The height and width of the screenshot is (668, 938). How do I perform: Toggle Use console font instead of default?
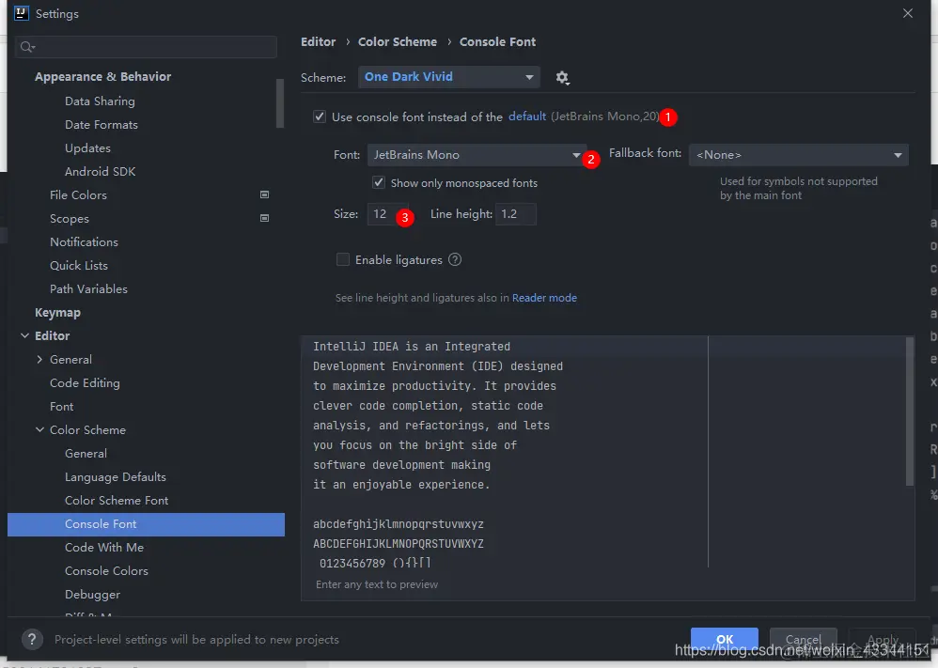coord(320,117)
